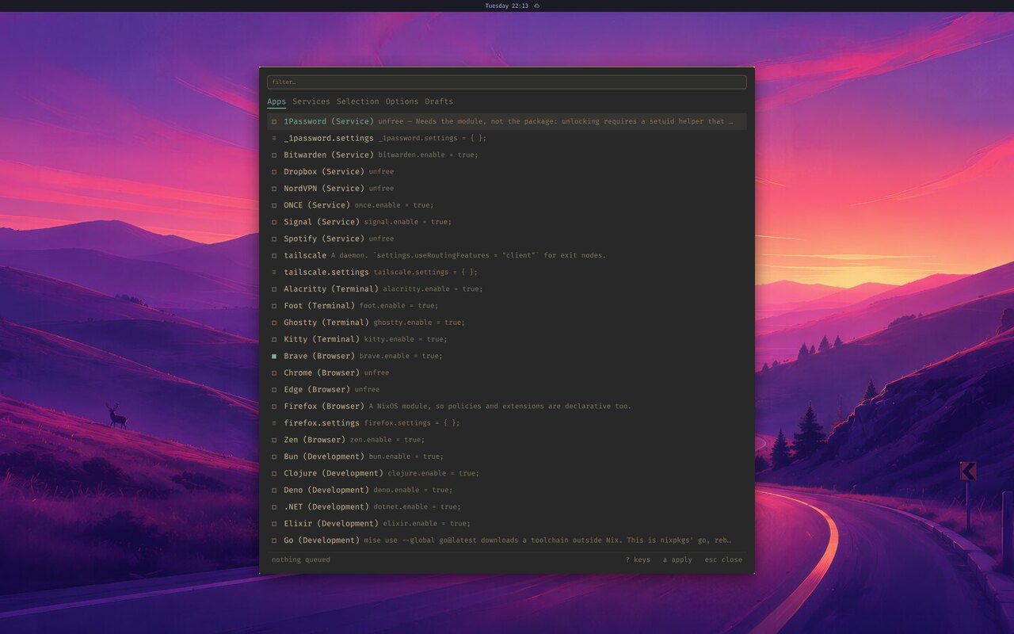This screenshot has width=1014, height=634.
Task: Click the cloud icon in the top bar
Action: (x=537, y=6)
